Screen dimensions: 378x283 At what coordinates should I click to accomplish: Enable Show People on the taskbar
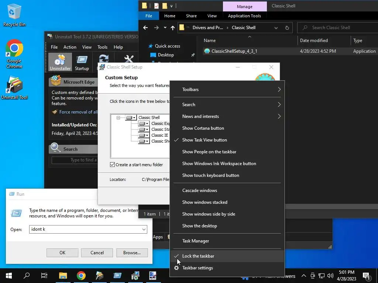point(227,152)
